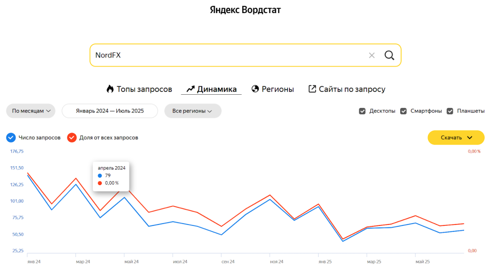This screenshot has width=498, height=276.
Task: Clear the search field with X icon
Action: pyautogui.click(x=372, y=55)
